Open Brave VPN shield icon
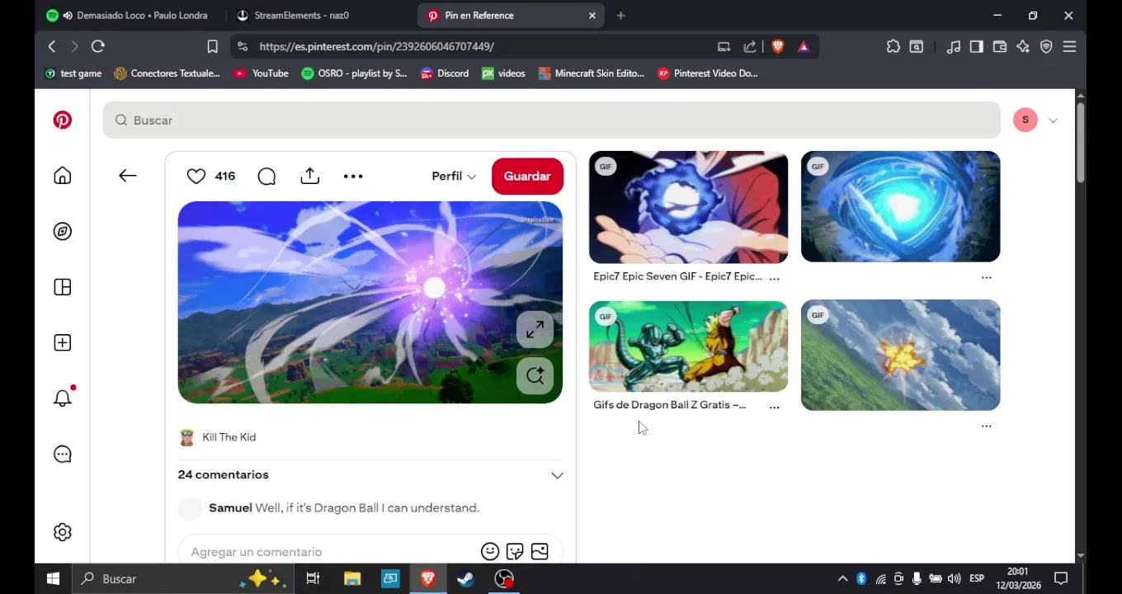 pyautogui.click(x=1046, y=47)
